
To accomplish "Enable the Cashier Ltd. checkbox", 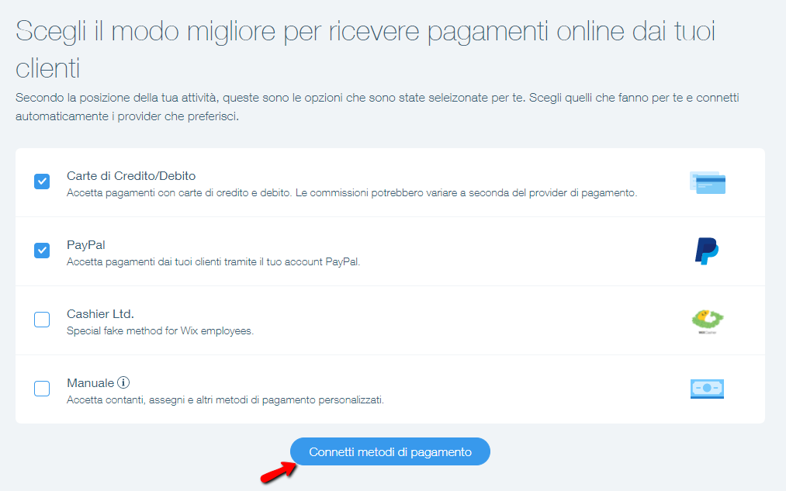I will 42,319.
